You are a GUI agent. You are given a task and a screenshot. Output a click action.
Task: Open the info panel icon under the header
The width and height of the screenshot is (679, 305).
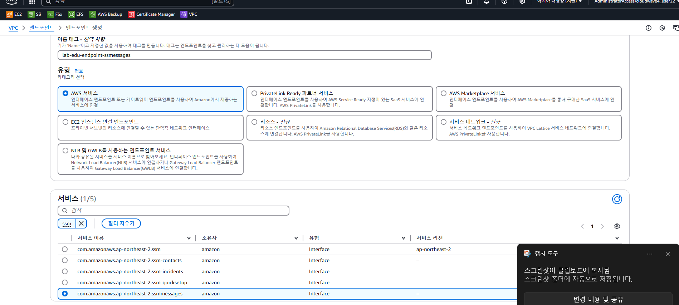tap(649, 28)
